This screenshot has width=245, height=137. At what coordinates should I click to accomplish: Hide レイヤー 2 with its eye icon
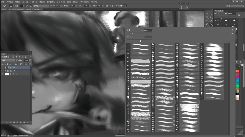[3, 74]
